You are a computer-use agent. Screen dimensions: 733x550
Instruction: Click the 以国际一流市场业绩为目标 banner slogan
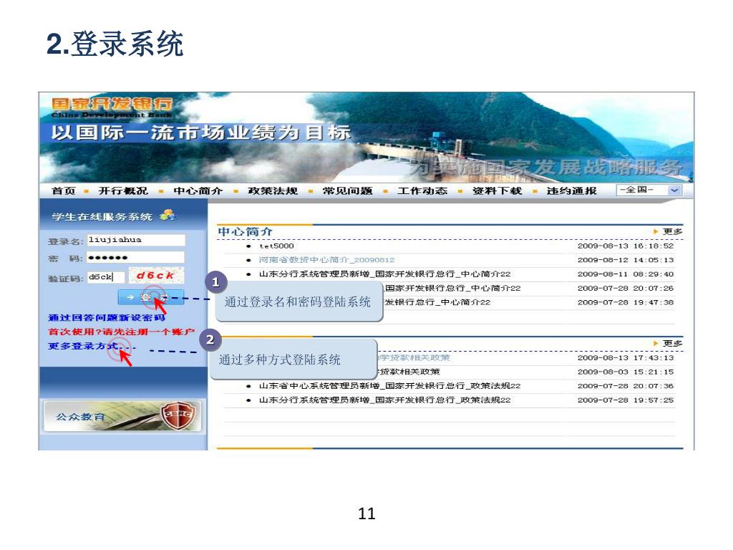point(201,132)
